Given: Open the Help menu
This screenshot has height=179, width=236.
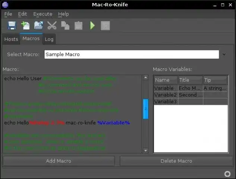Looking at the screenshot, I should (x=63, y=14).
